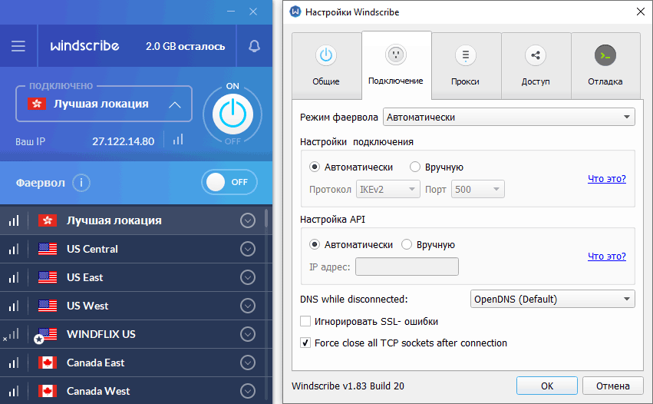Expand Canada East server list
The height and width of the screenshot is (404, 653).
click(248, 363)
